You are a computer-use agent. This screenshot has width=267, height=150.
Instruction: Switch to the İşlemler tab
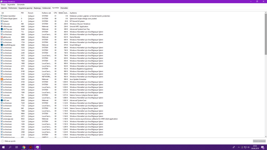click(4, 8)
